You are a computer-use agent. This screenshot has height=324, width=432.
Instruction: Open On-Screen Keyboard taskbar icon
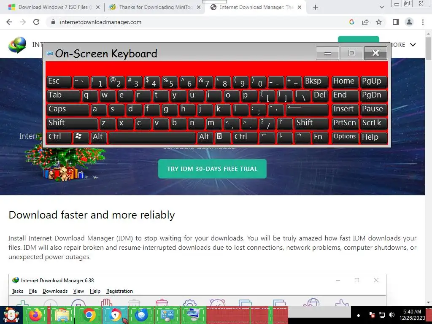pos(193,315)
